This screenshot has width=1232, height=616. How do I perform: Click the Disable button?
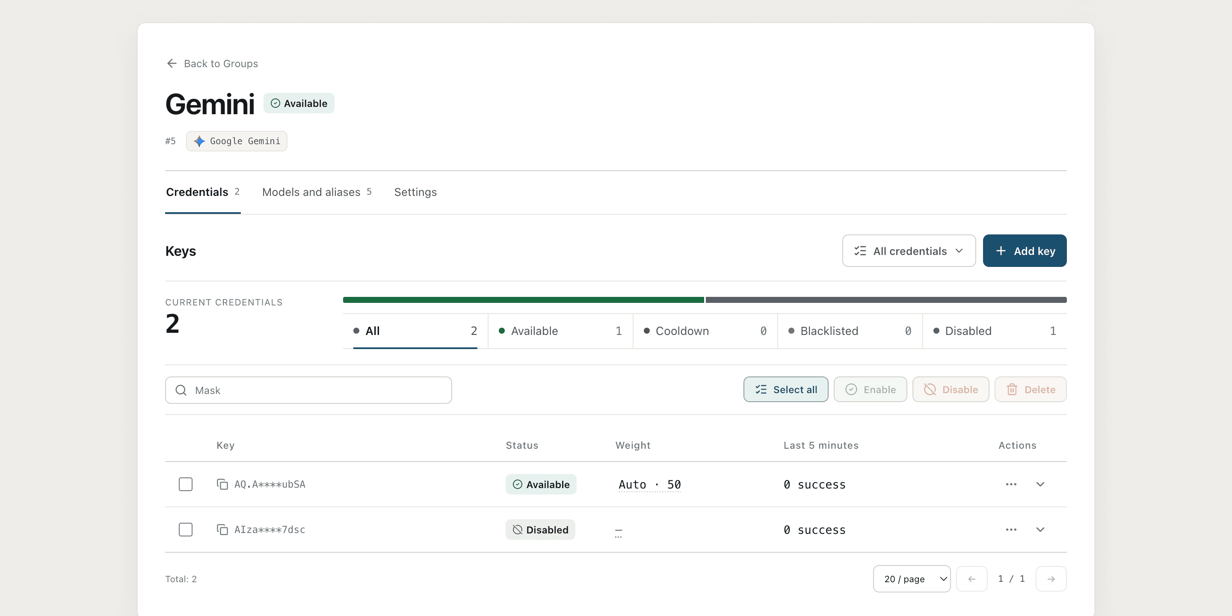(x=950, y=389)
